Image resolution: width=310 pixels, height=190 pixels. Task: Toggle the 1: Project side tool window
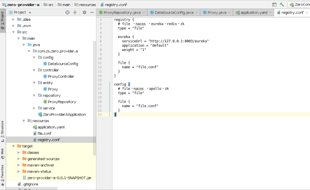click(3, 20)
